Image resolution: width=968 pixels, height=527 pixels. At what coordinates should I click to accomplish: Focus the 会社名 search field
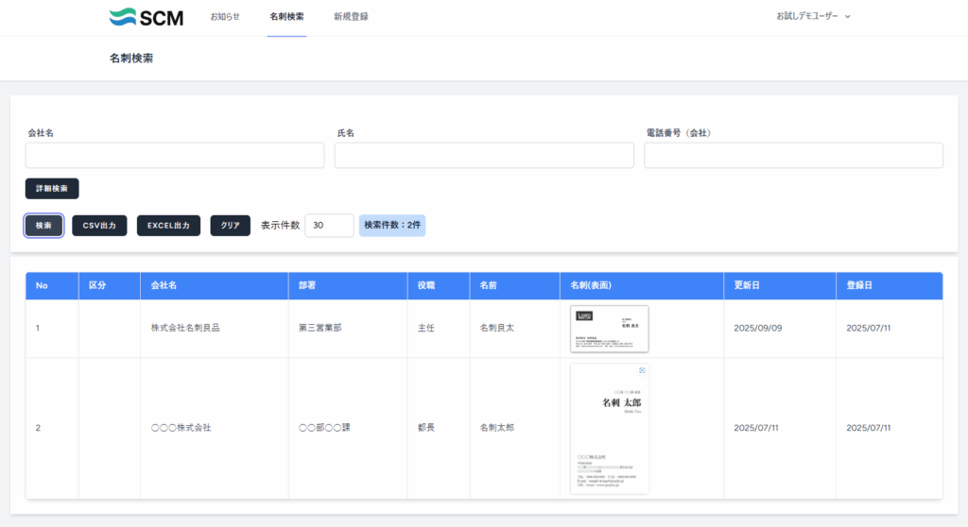tap(175, 156)
